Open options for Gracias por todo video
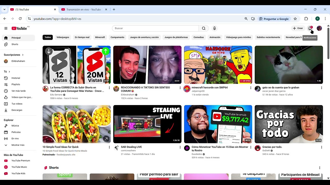The image size is (330, 185). click(x=321, y=147)
